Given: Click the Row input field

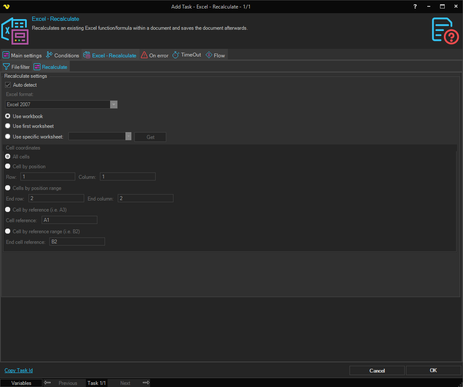Looking at the screenshot, I should click(48, 177).
